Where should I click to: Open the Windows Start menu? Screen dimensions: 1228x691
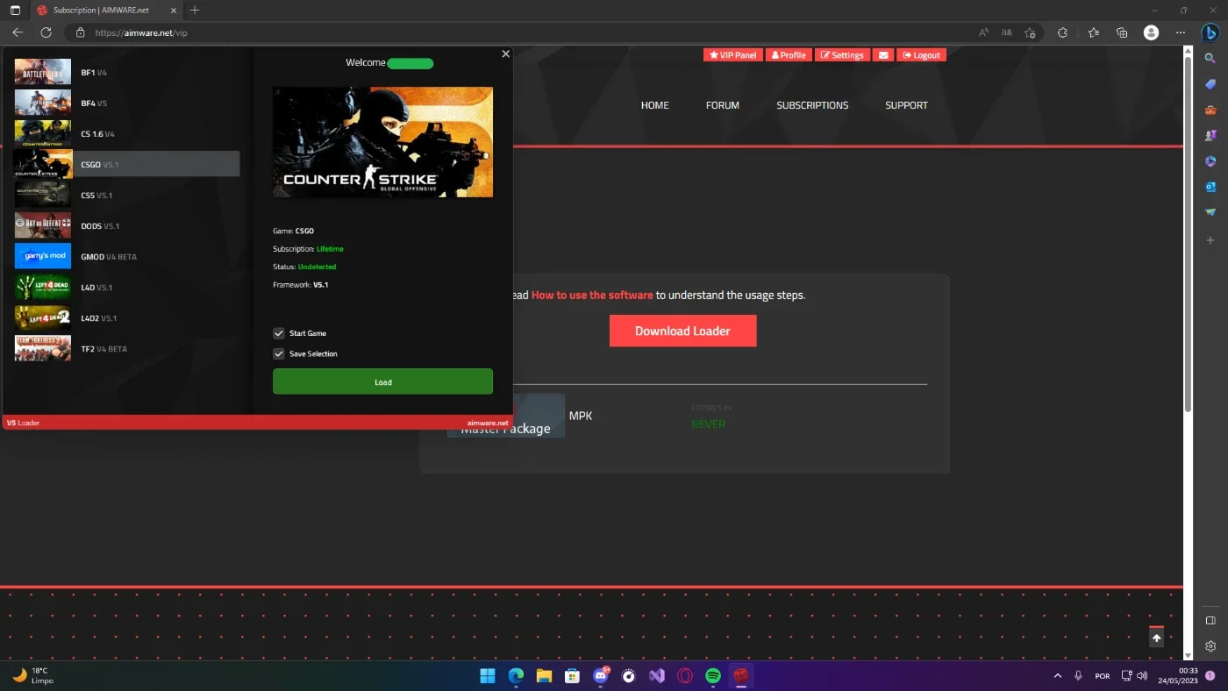[x=487, y=675]
